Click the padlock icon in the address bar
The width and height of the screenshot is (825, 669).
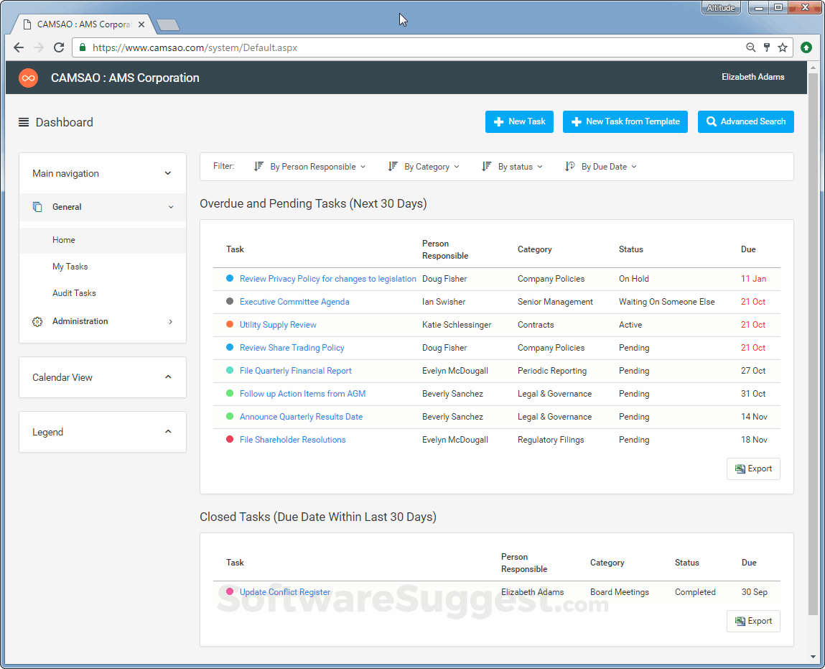(x=82, y=47)
